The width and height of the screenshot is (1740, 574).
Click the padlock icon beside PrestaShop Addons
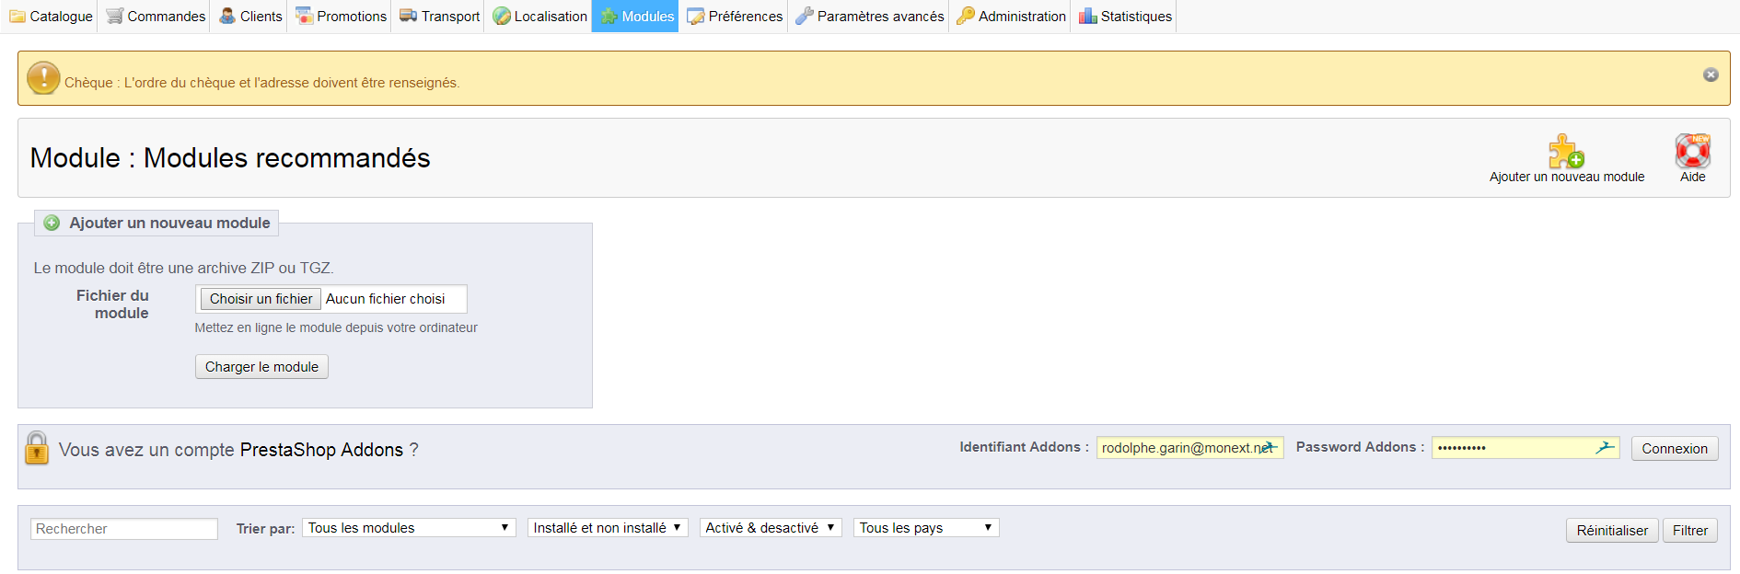pyautogui.click(x=37, y=449)
